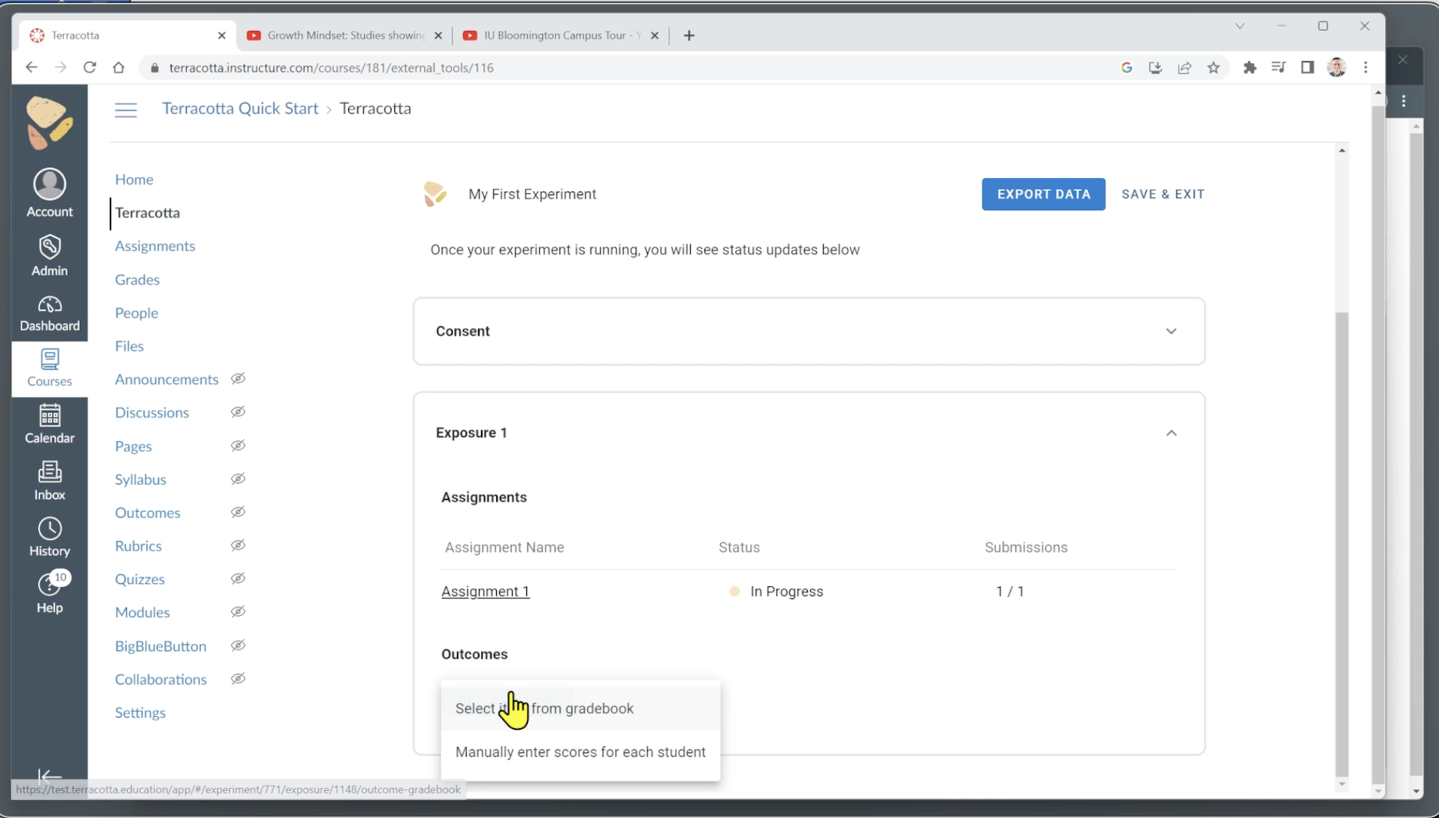Toggle visibility eye for BigBlueButton
This screenshot has width=1439, height=818.
coord(238,646)
